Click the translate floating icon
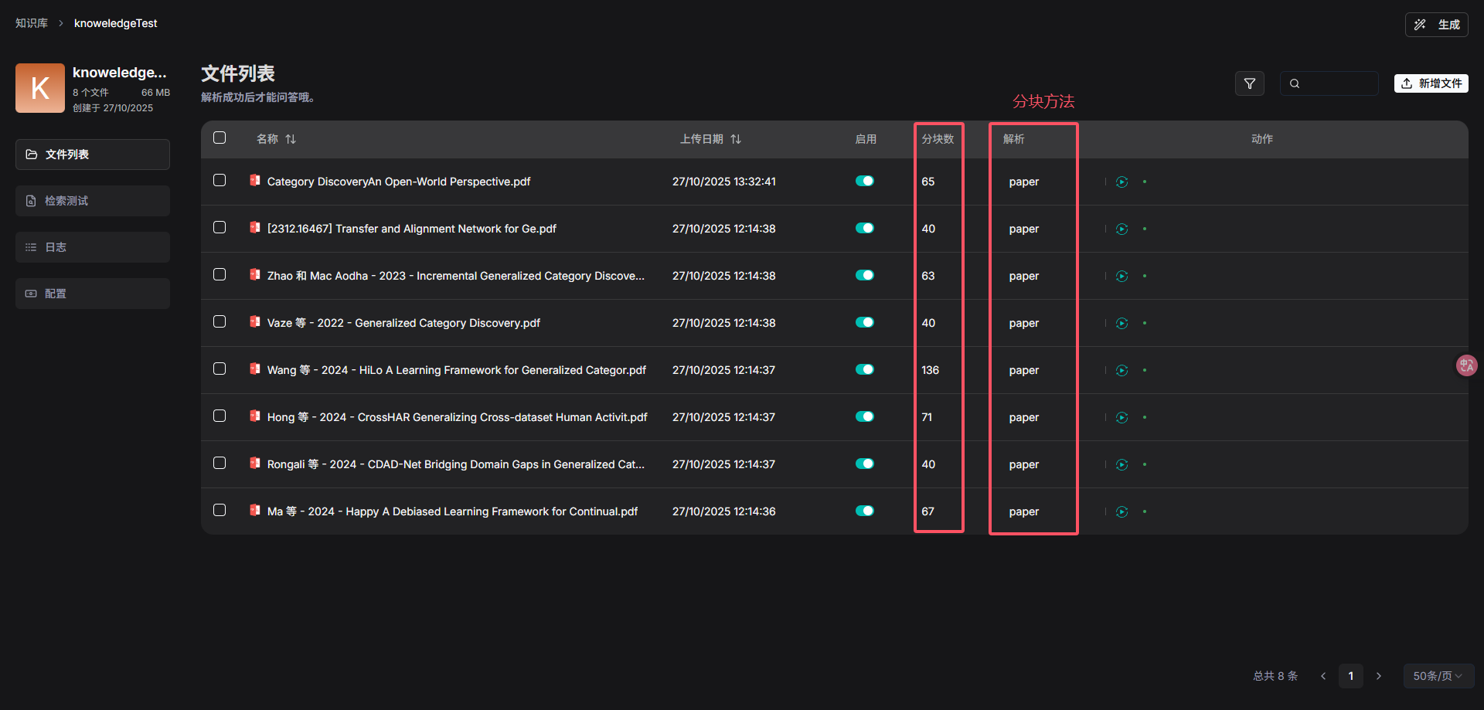Viewport: 1484px width, 710px height. tap(1466, 365)
